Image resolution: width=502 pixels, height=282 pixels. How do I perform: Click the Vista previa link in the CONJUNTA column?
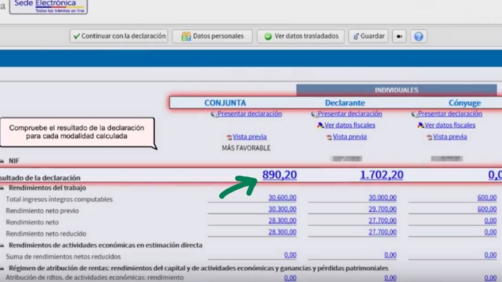point(250,137)
